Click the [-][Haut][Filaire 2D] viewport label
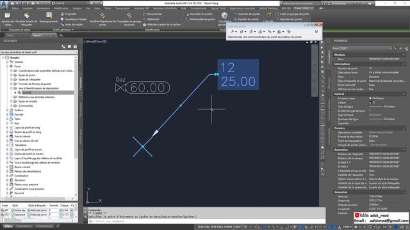The image size is (410, 230). [95, 42]
